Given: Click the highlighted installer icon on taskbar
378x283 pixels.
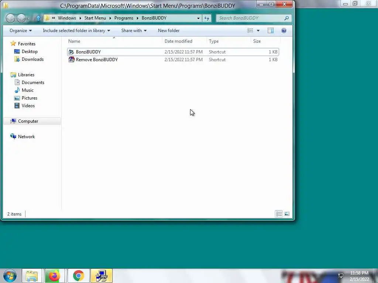Looking at the screenshot, I should pyautogui.click(x=102, y=276).
